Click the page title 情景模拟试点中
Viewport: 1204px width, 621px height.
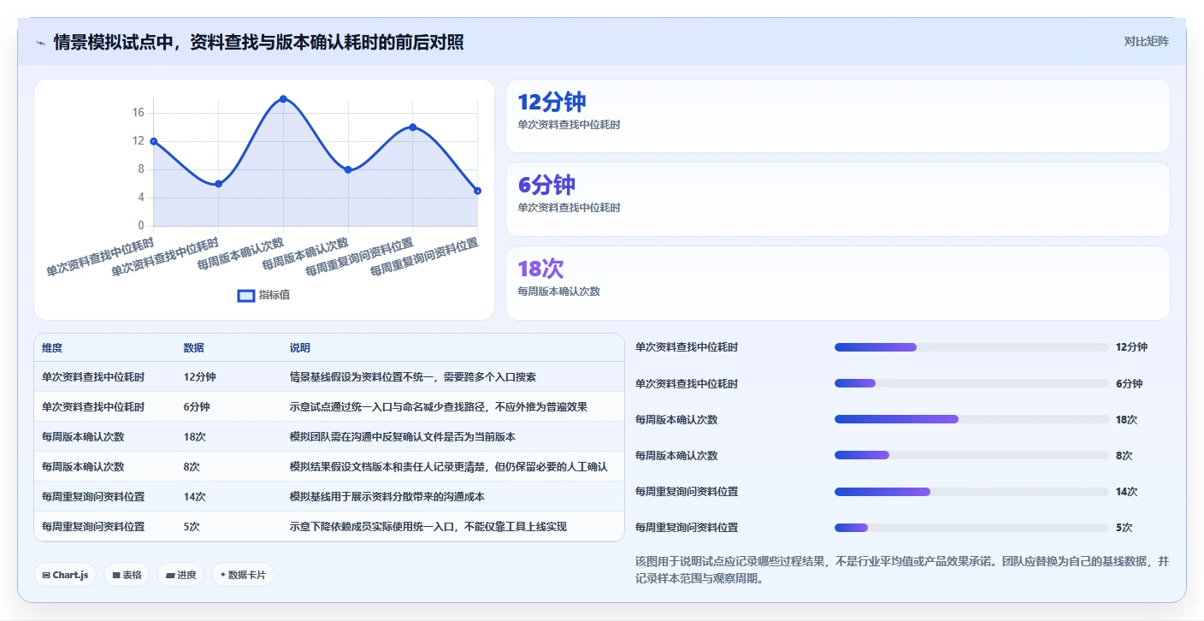tap(258, 42)
